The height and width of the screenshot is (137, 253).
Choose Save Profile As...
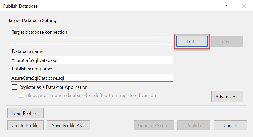(x=69, y=125)
